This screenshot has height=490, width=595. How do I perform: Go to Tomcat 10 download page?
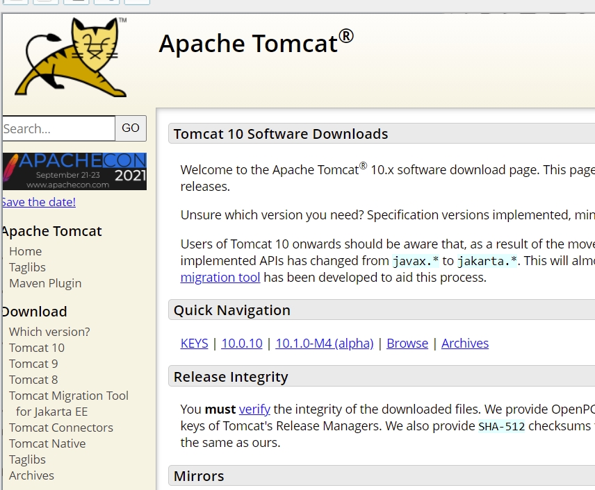click(x=37, y=348)
